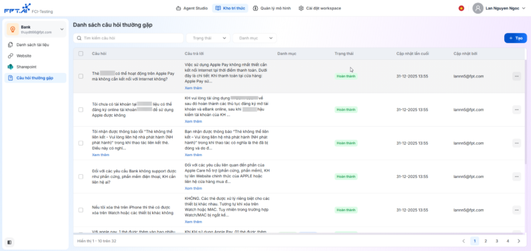Expand the Trạng thái filter dropdown
531x251 pixels.
point(208,38)
